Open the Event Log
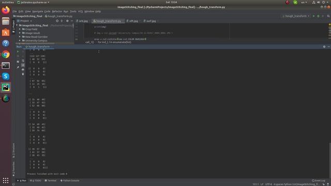 point(319,180)
